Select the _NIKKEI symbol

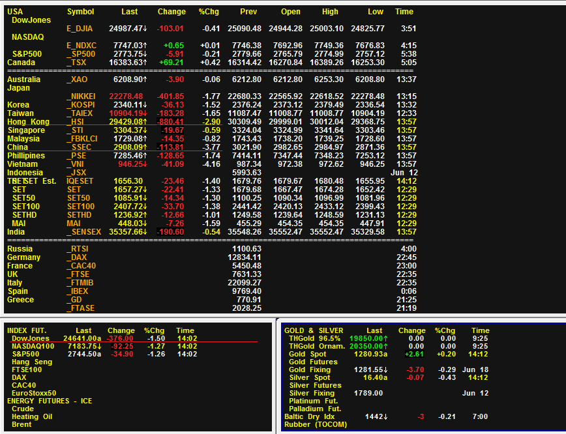coord(81,96)
